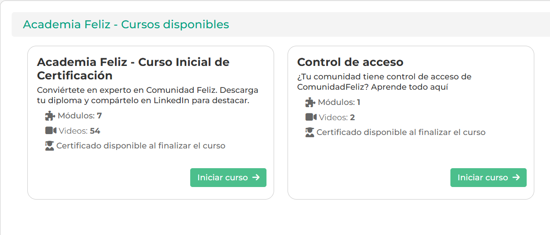This screenshot has width=550, height=235.
Task: Click the Conviértete en experto description text
Action: (147, 96)
